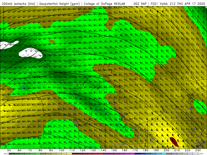Click the 170 kt colorbar label
This screenshot has width=207, height=155.
pyautogui.click(x=135, y=150)
